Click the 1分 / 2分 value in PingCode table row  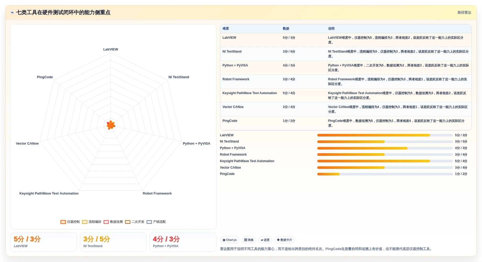click(x=289, y=121)
